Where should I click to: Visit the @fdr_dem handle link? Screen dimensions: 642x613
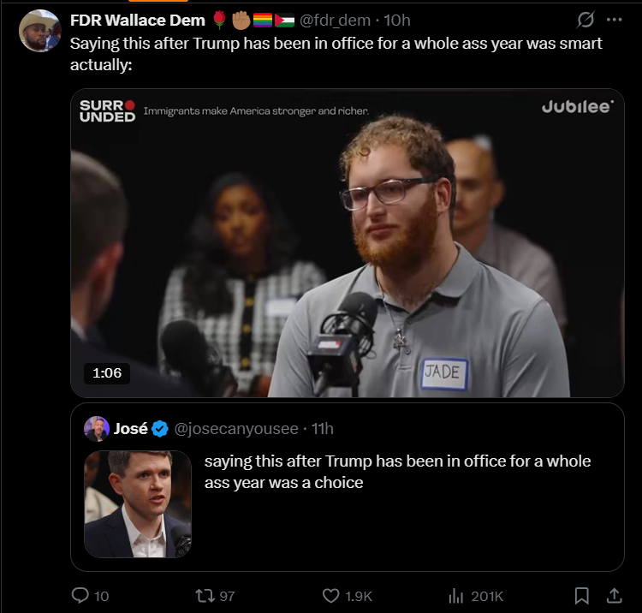click(335, 20)
